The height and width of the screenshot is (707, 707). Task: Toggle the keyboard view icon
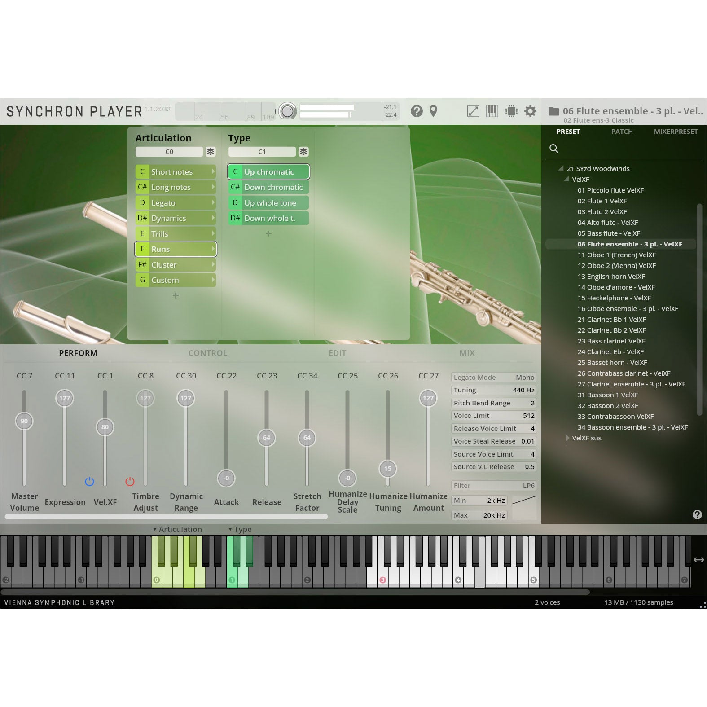[492, 111]
